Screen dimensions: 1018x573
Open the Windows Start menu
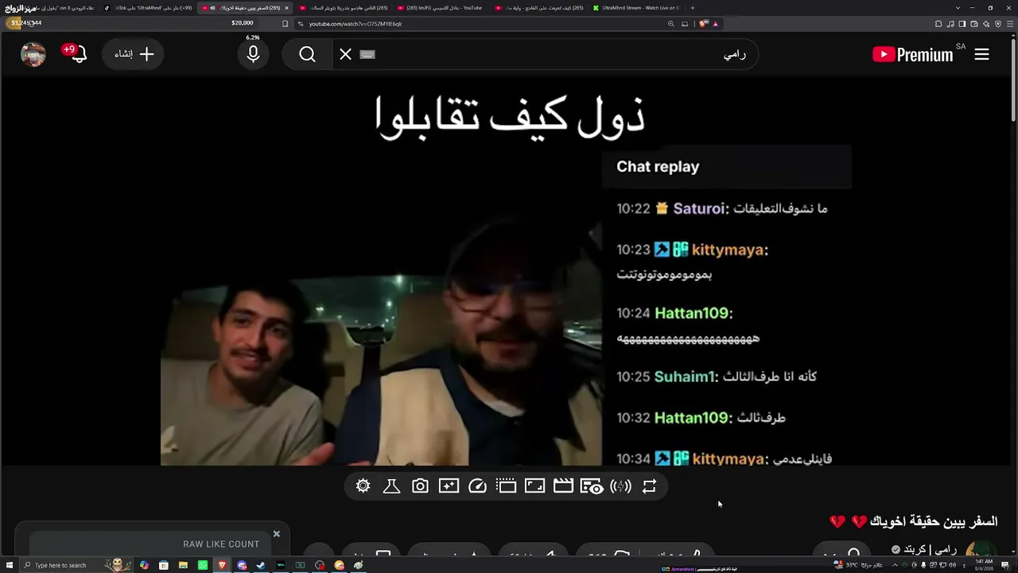tap(8, 565)
